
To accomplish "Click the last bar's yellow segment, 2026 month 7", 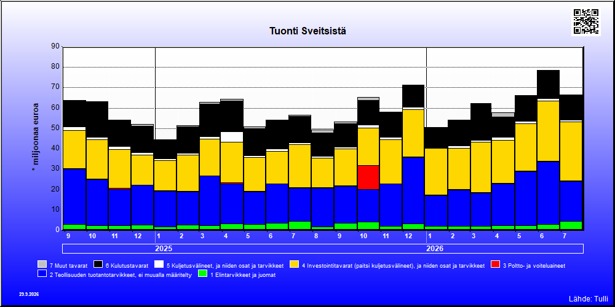I will pos(571,151).
